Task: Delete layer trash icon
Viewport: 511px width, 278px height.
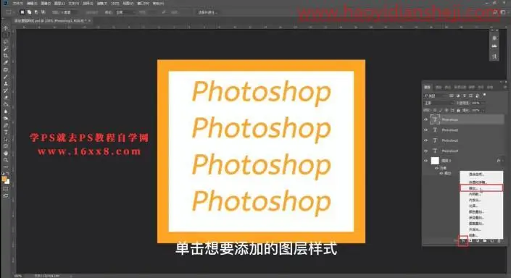Action: (x=499, y=241)
